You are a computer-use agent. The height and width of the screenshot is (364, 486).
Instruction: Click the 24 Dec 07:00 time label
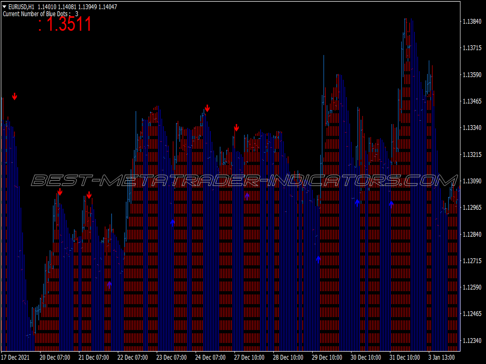(210, 358)
